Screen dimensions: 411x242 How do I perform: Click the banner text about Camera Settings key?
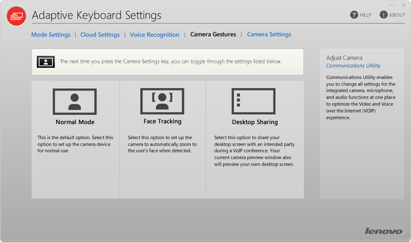171,61
